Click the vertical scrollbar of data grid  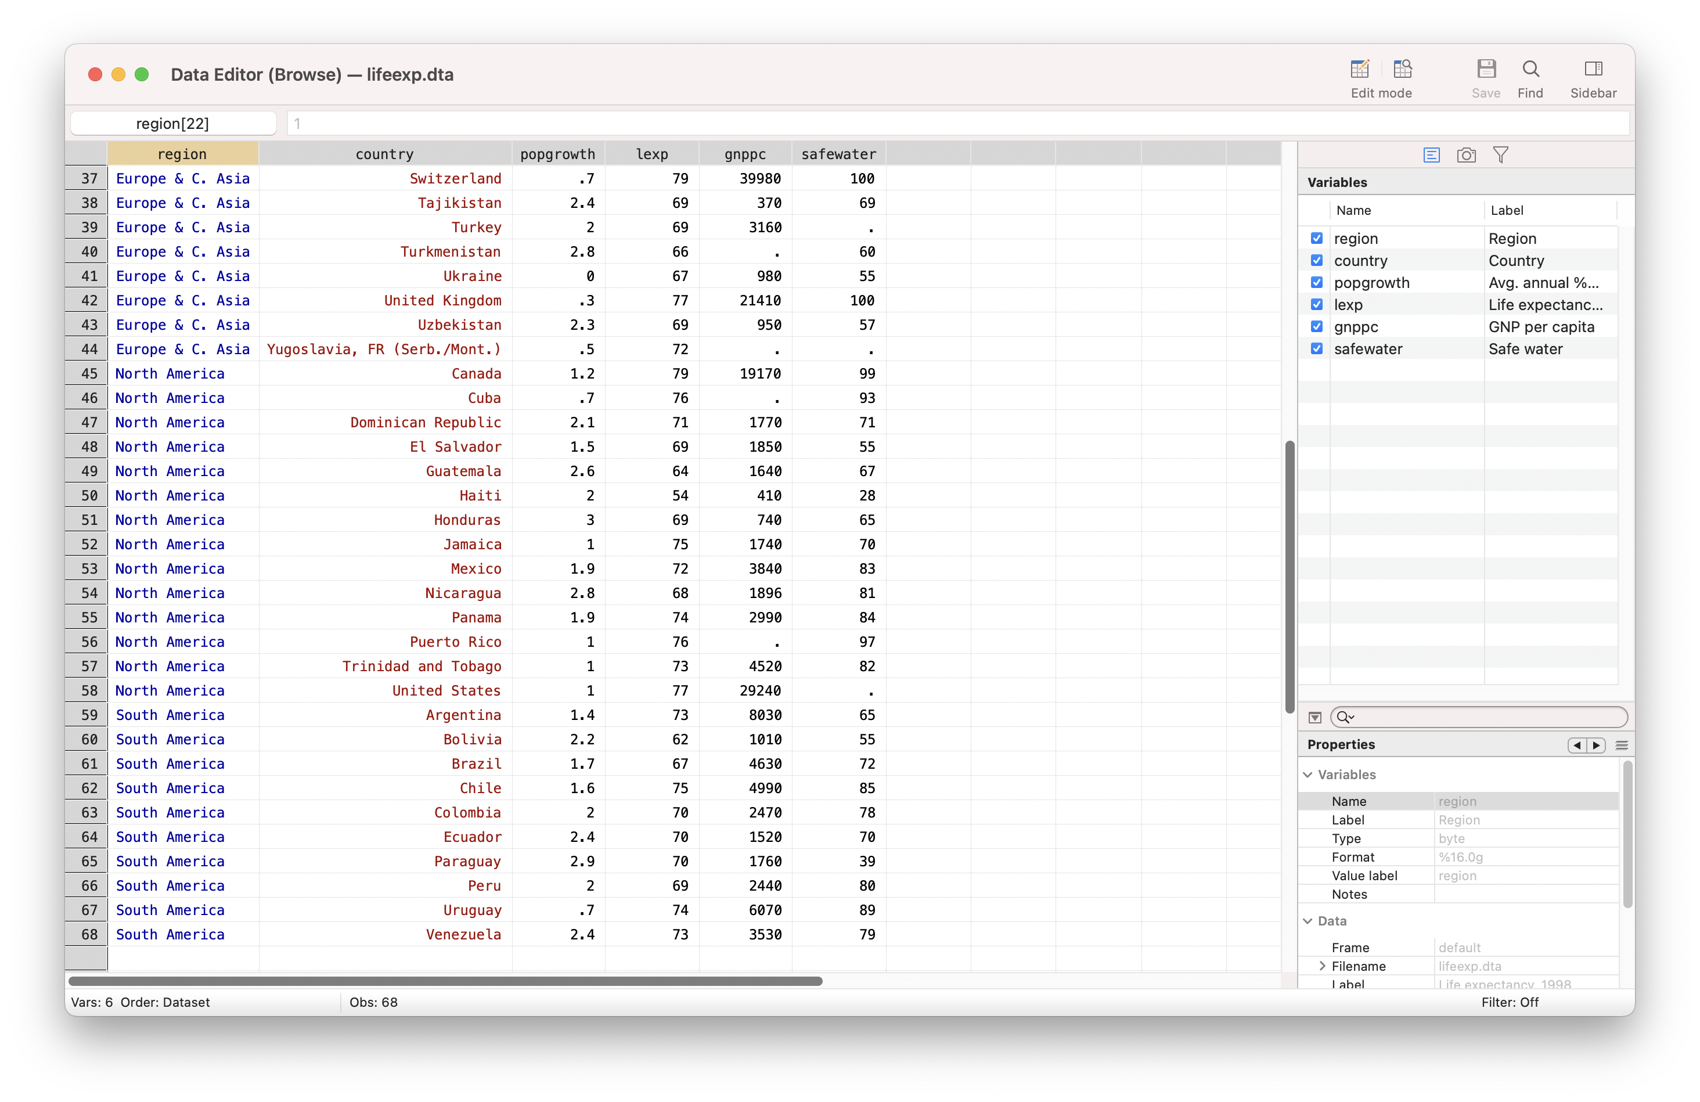[x=1290, y=577]
